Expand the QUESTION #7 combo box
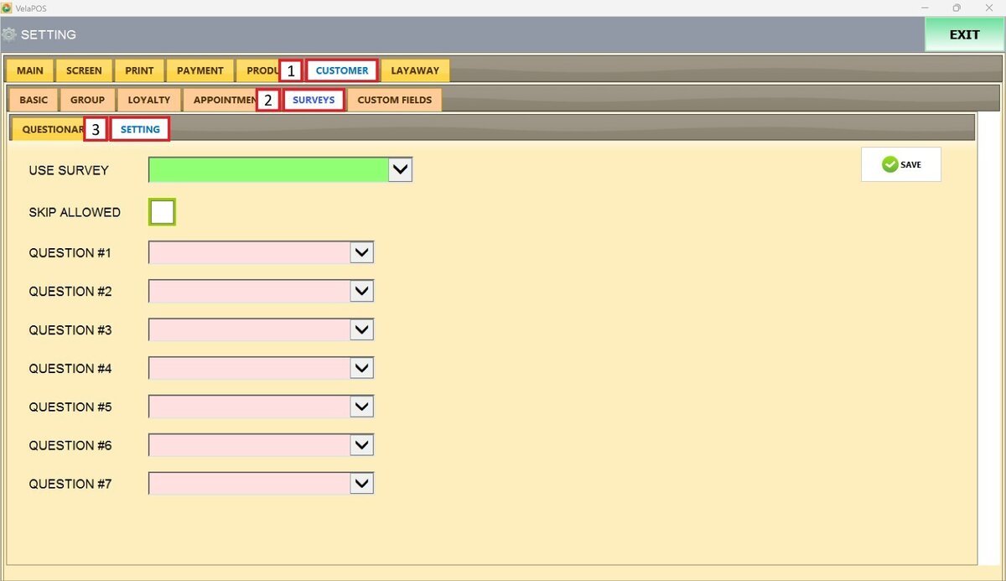Viewport: 1006px width, 581px height. coord(361,484)
